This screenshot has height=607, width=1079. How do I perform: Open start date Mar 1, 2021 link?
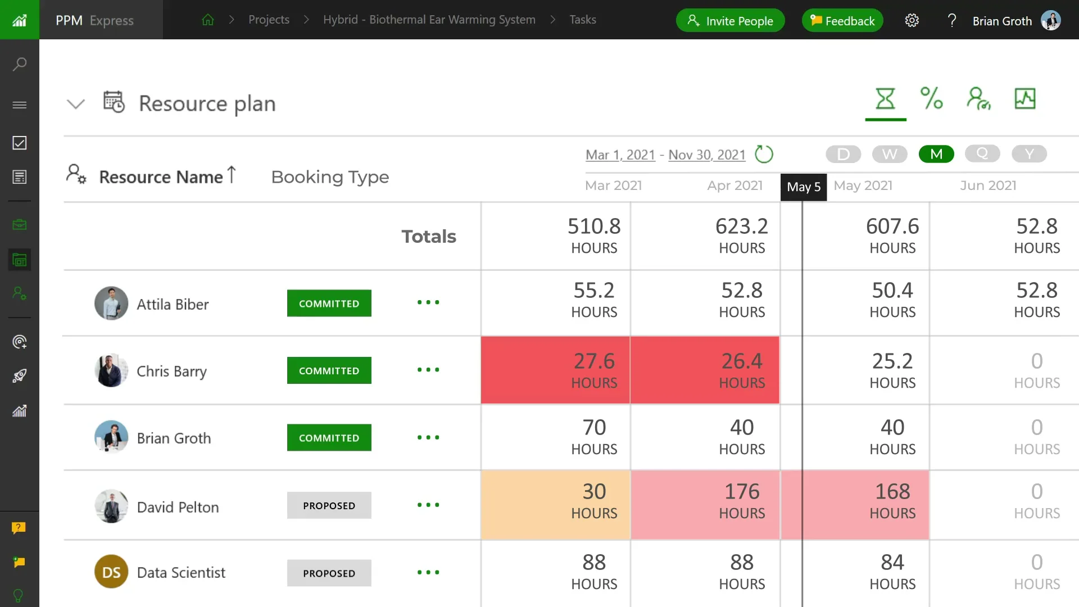tap(620, 155)
